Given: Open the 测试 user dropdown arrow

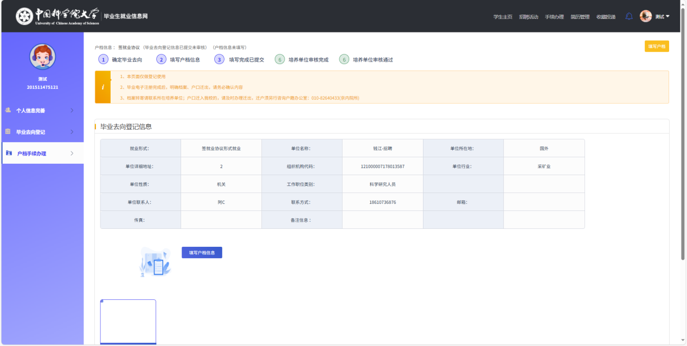Looking at the screenshot, I should pyautogui.click(x=667, y=16).
